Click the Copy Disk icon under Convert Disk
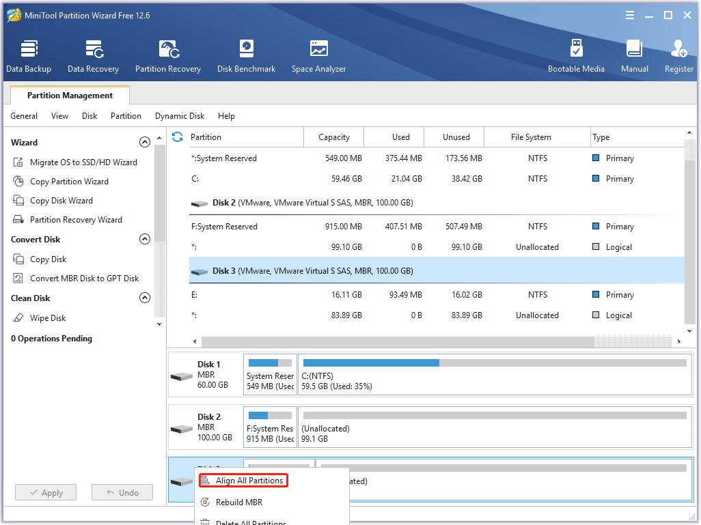 pyautogui.click(x=18, y=259)
